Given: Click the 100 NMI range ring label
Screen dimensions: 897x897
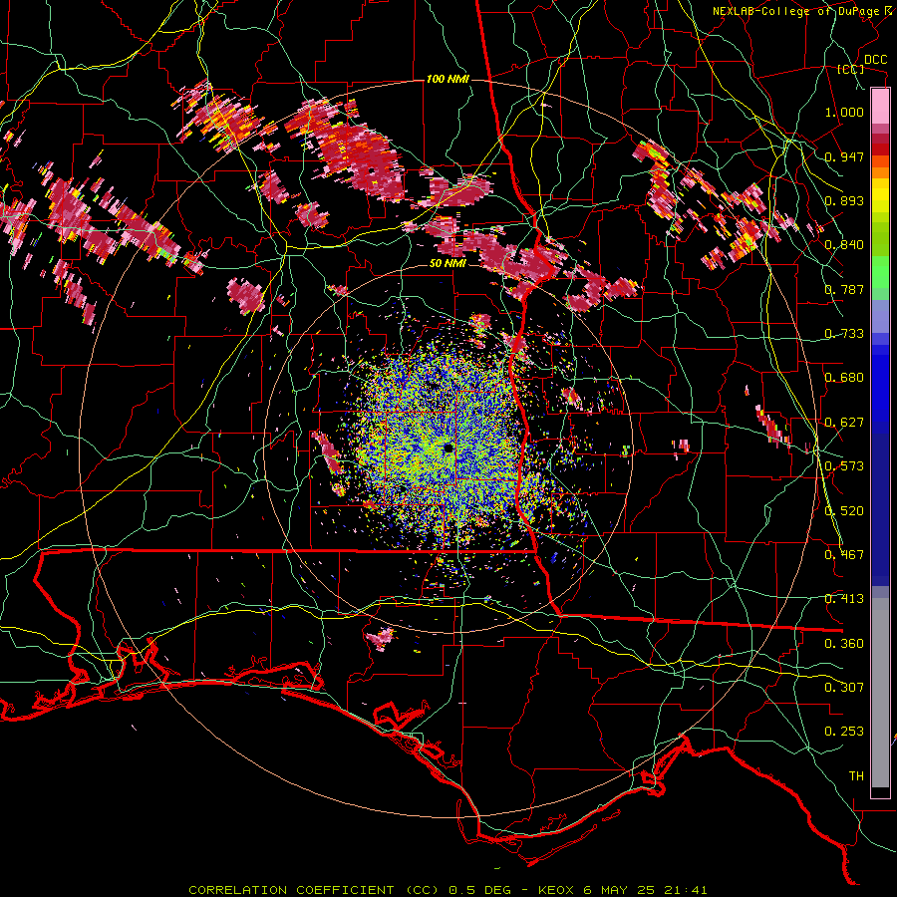Looking at the screenshot, I should tap(448, 79).
